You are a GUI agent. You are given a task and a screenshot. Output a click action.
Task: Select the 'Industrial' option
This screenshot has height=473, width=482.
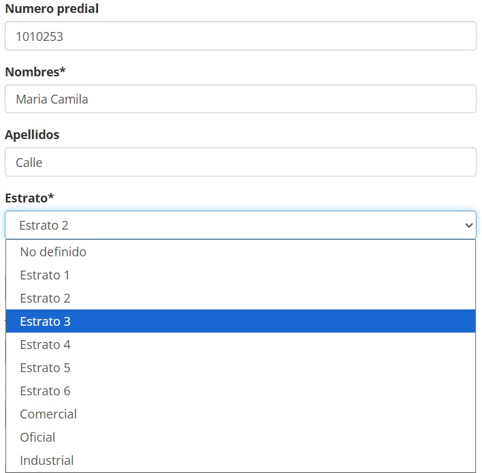[x=46, y=461]
